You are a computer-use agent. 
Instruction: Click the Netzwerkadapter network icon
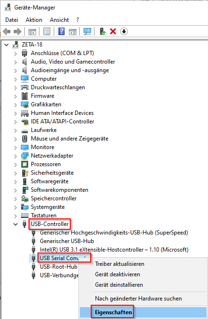click(x=25, y=156)
